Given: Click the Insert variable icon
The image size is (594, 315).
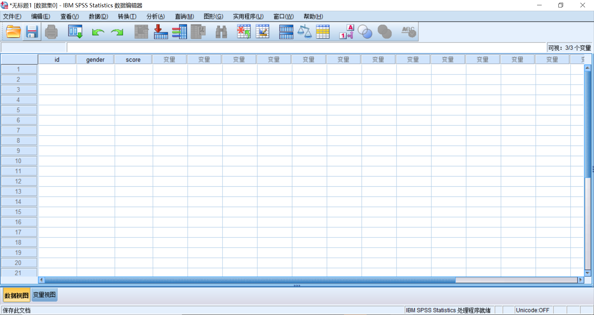Looking at the screenshot, I should pyautogui.click(x=263, y=32).
